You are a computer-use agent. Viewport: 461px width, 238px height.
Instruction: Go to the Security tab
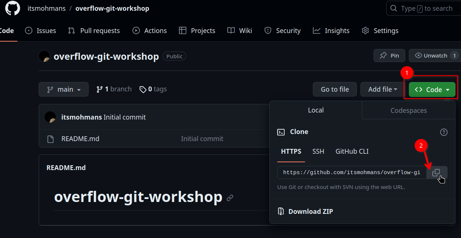(283, 31)
